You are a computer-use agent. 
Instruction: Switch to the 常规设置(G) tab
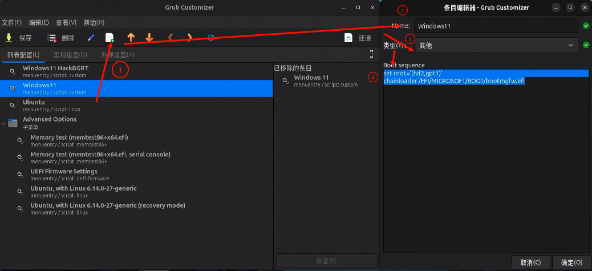pyautogui.click(x=70, y=55)
